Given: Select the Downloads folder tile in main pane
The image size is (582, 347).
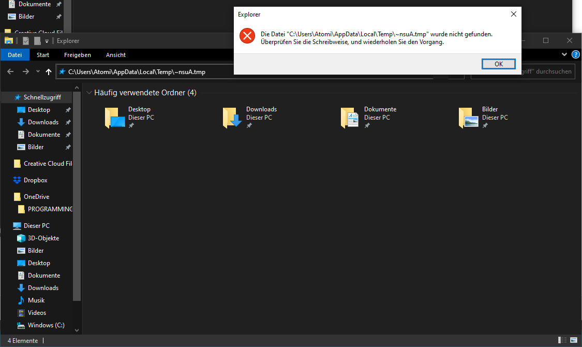Looking at the screenshot, I should pos(250,117).
